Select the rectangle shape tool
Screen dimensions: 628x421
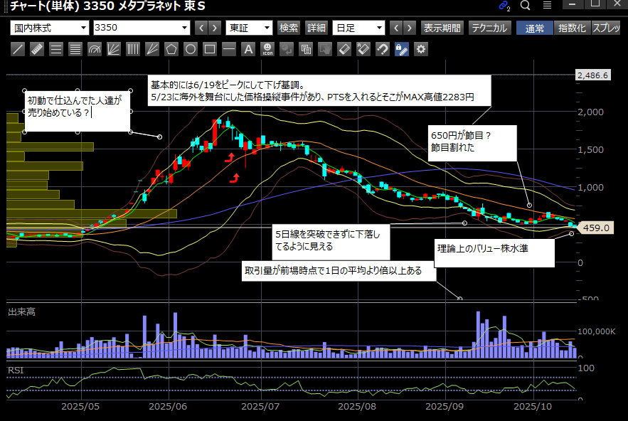(210, 49)
